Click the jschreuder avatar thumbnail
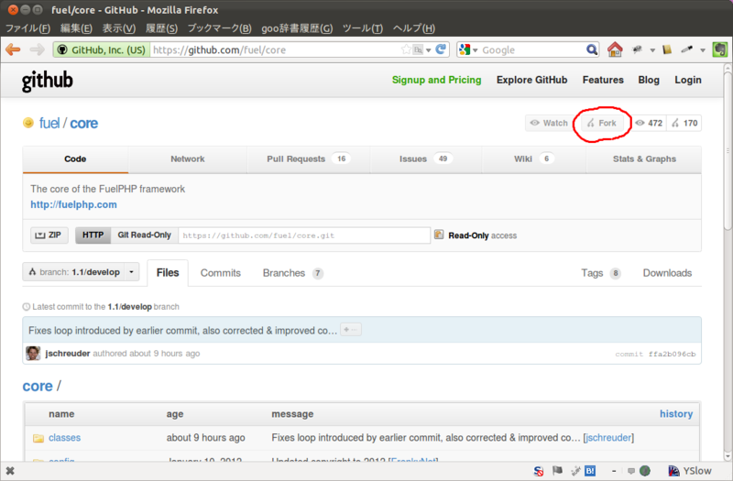733x481 pixels. pos(33,354)
